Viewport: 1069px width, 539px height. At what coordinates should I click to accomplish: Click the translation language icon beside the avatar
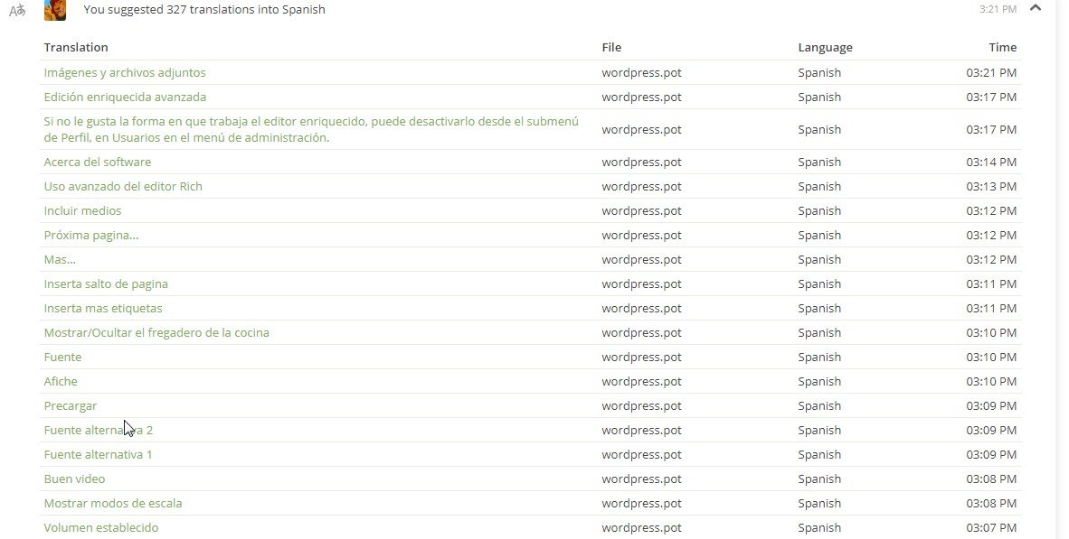(17, 10)
